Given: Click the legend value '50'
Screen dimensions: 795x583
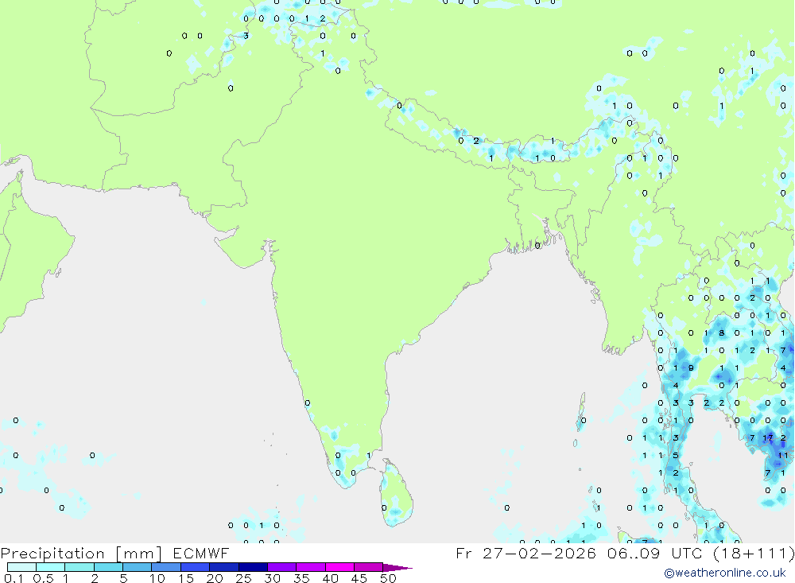Looking at the screenshot, I should tap(388, 578).
